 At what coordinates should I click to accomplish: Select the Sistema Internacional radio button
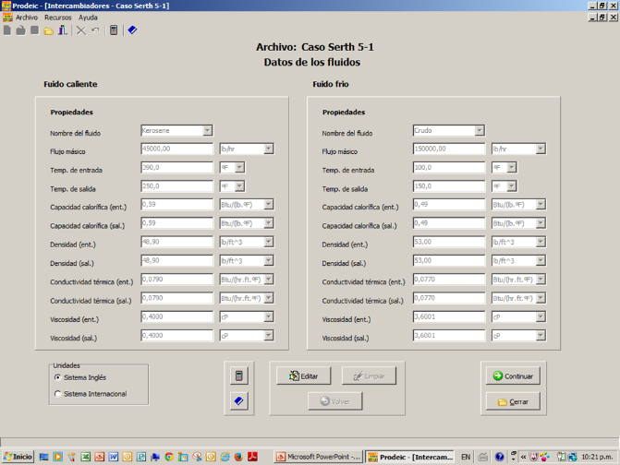[x=57, y=394]
